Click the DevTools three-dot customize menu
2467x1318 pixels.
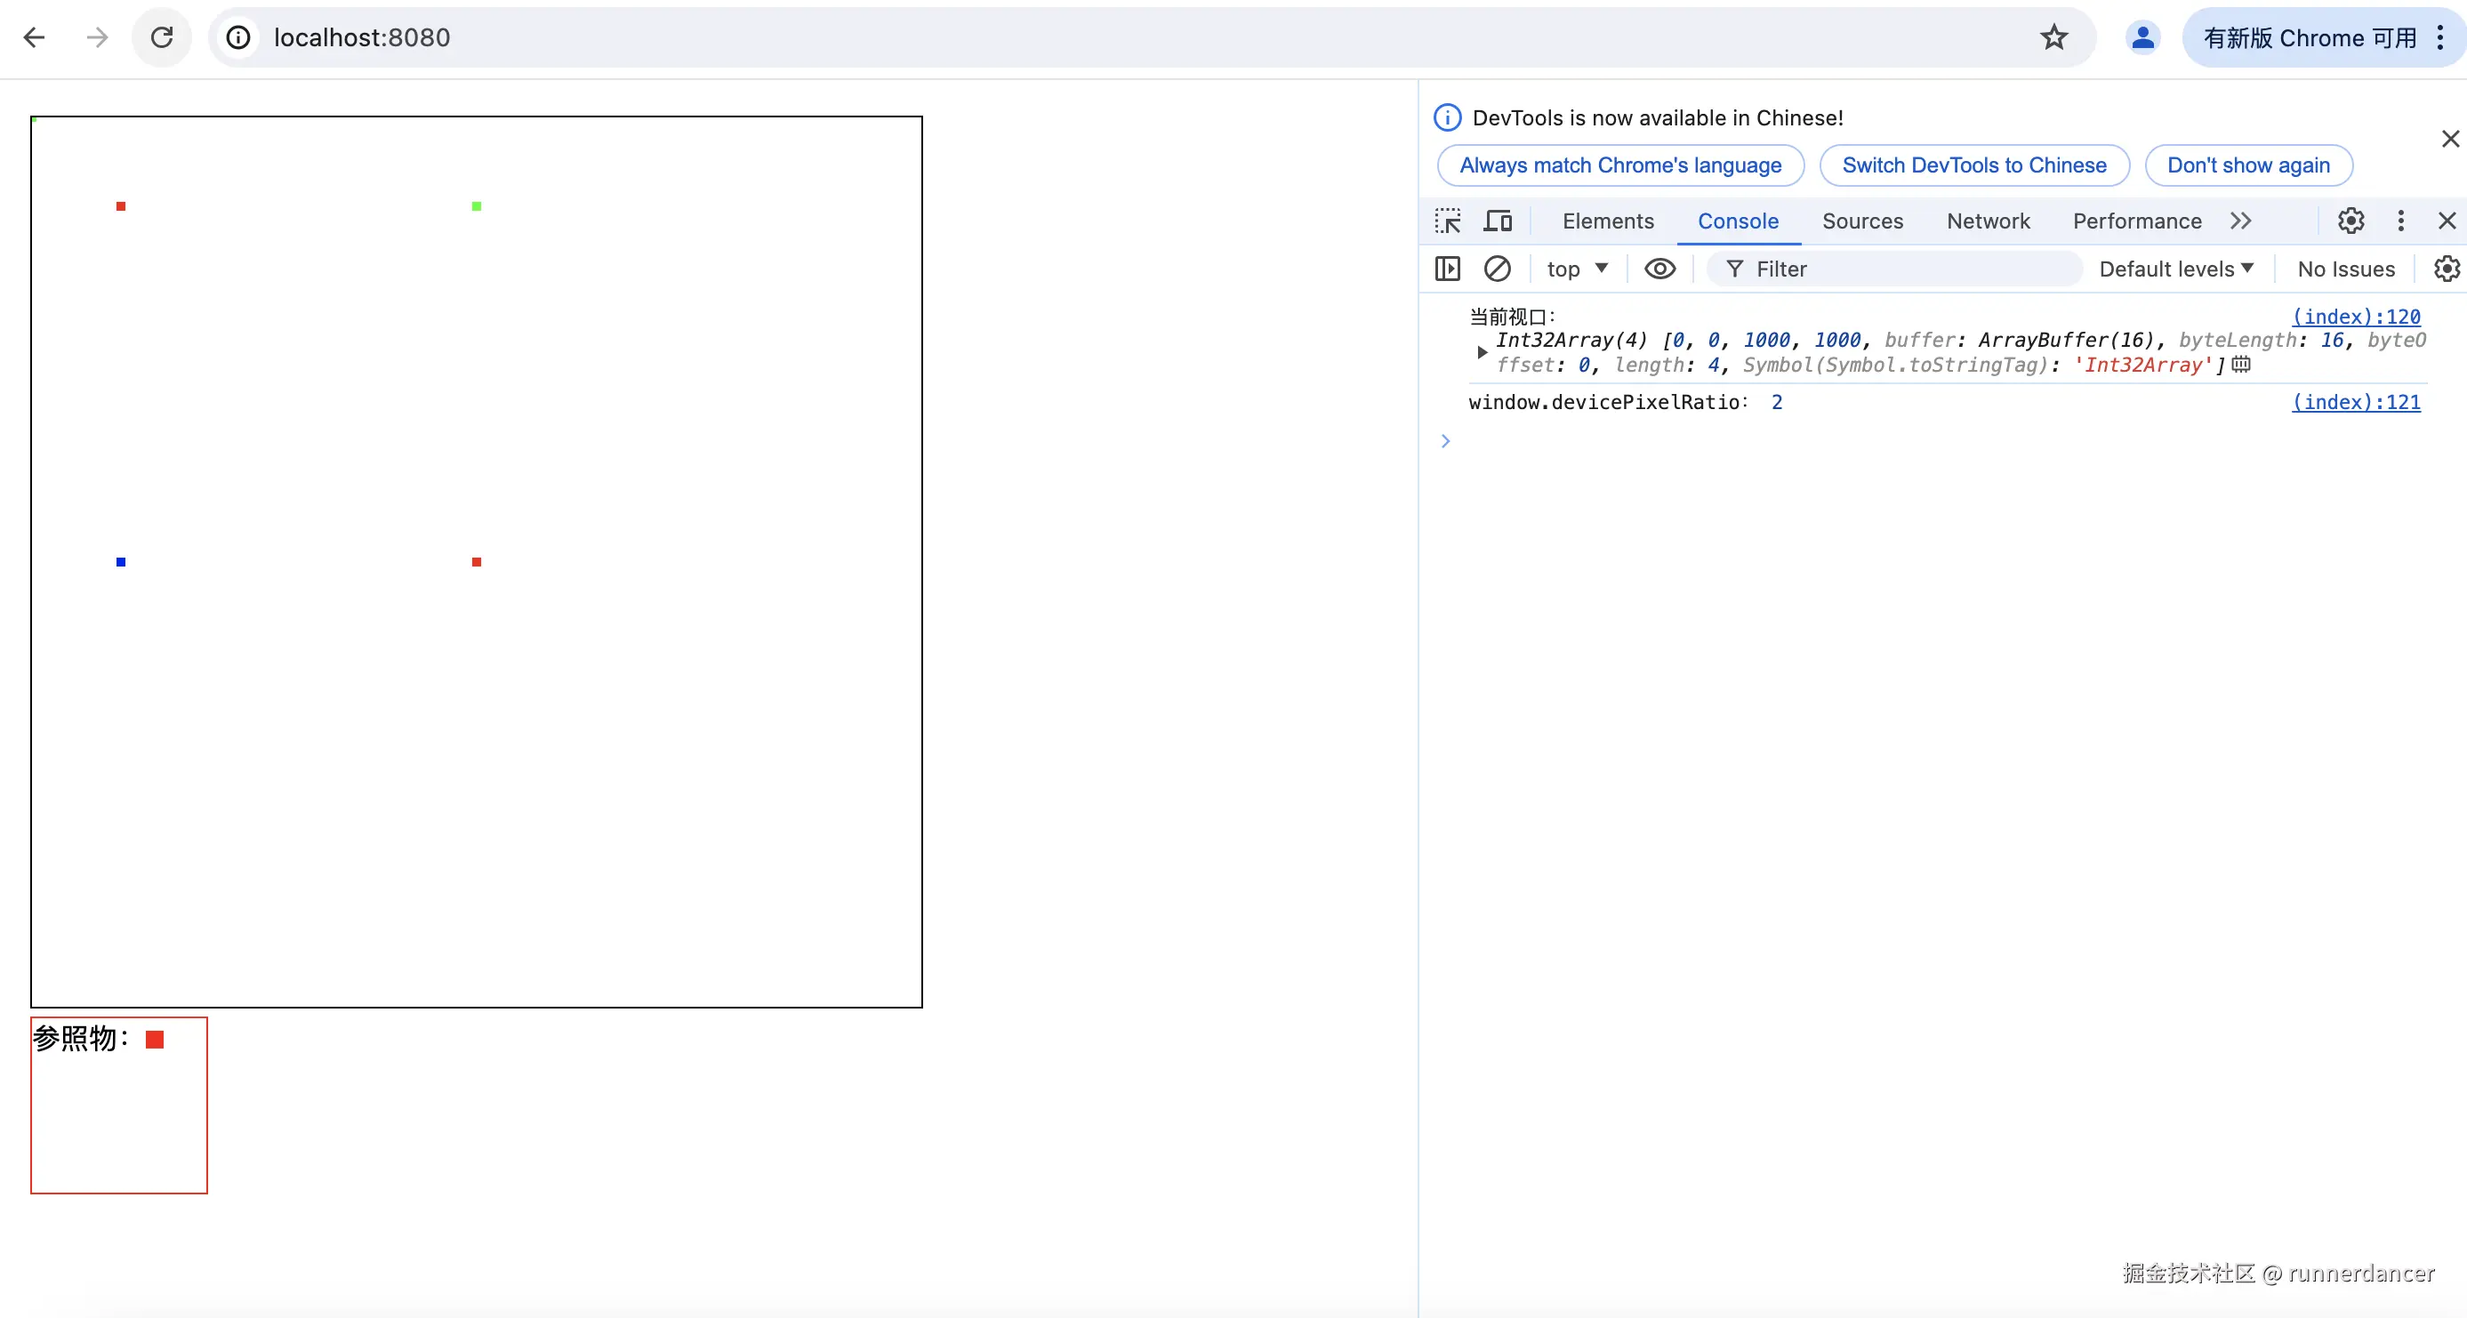pos(2400,221)
